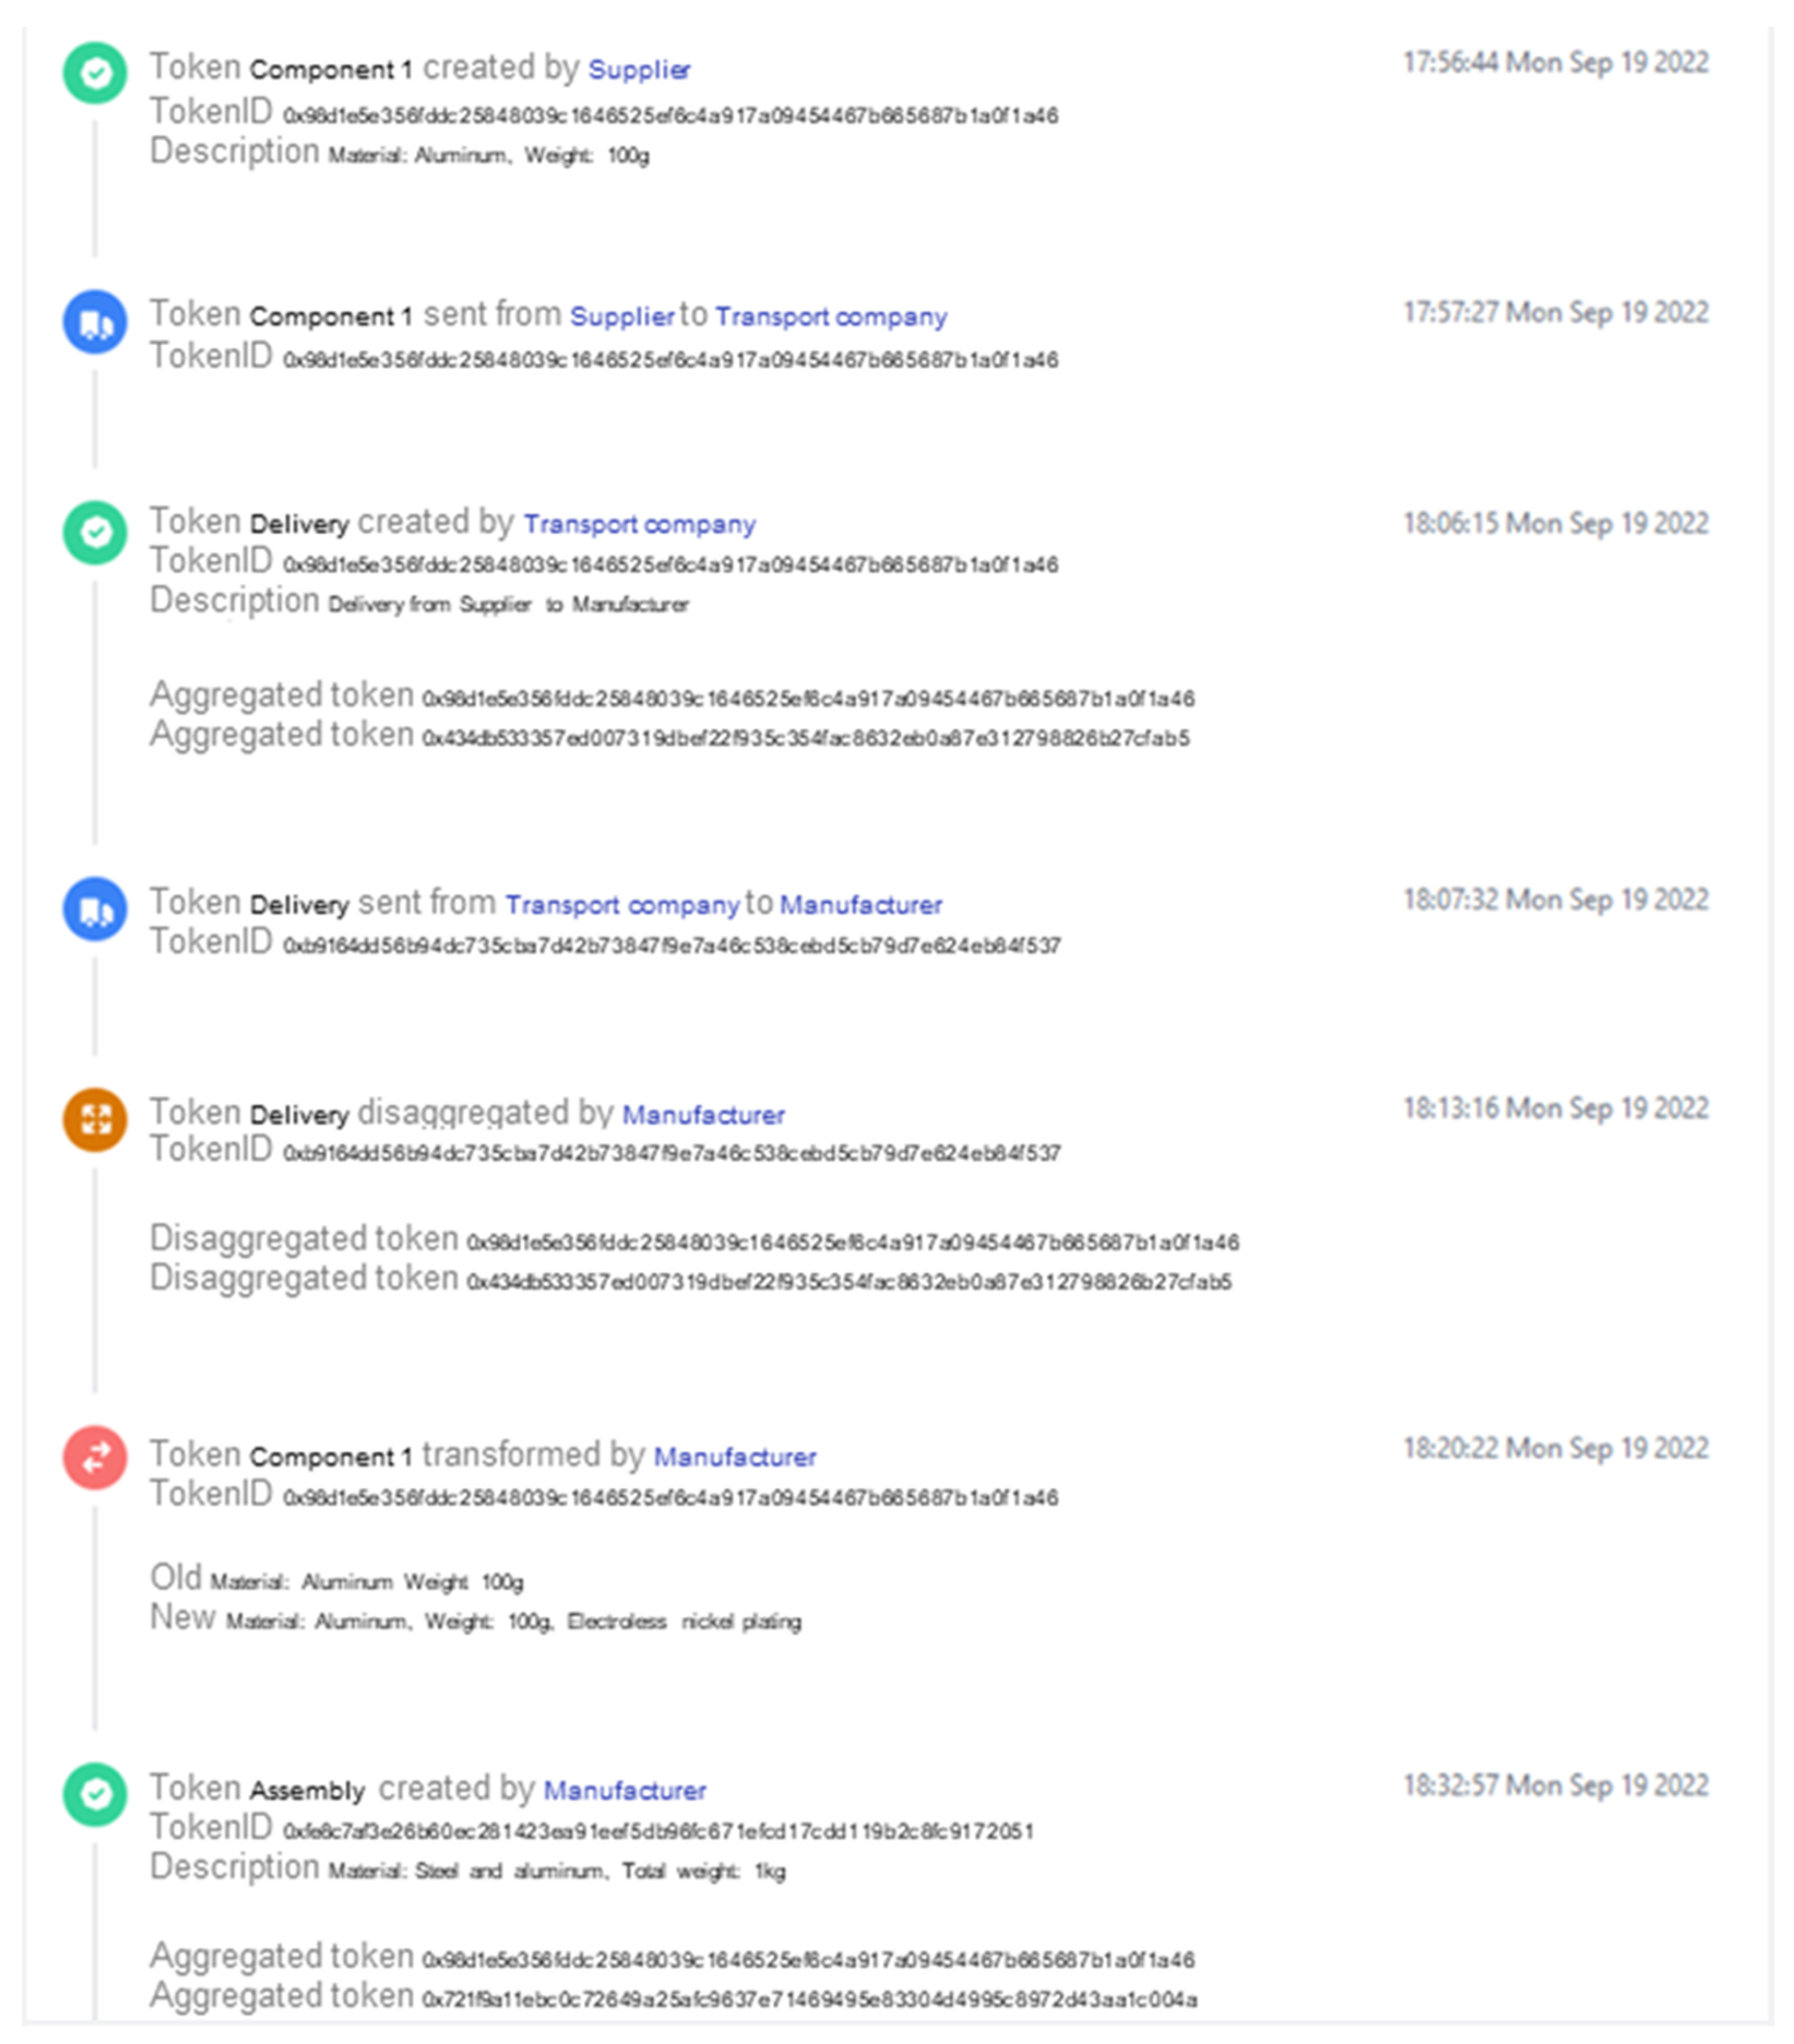Image resolution: width=1794 pixels, height=2044 pixels.
Task: Open Supplier link in Component 1 sent-from event
Action: click(621, 317)
